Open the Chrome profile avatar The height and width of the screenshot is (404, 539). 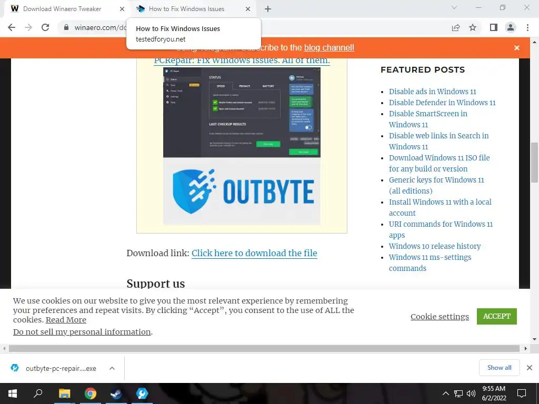(x=511, y=27)
